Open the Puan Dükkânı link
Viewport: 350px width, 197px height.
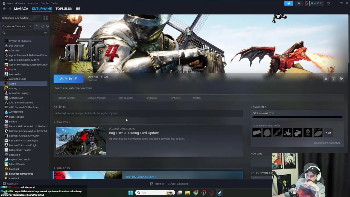coord(125,98)
